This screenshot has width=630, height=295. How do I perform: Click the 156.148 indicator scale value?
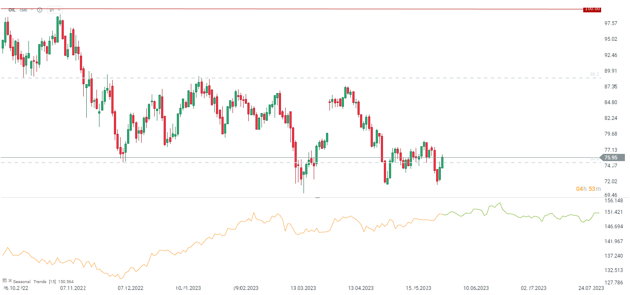pyautogui.click(x=613, y=201)
